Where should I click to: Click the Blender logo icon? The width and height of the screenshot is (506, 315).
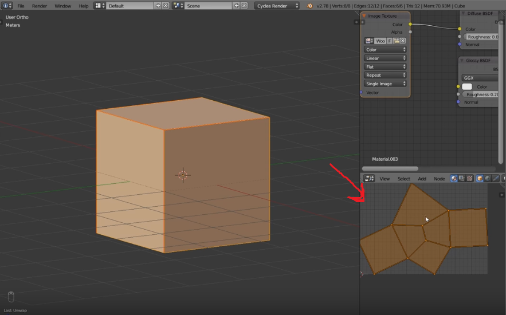[x=309, y=6]
